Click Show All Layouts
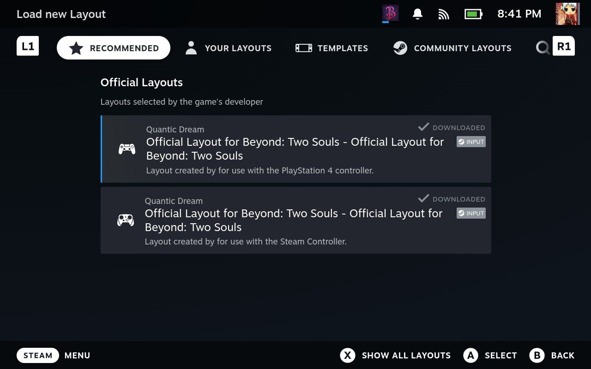The height and width of the screenshot is (369, 591). 406,356
